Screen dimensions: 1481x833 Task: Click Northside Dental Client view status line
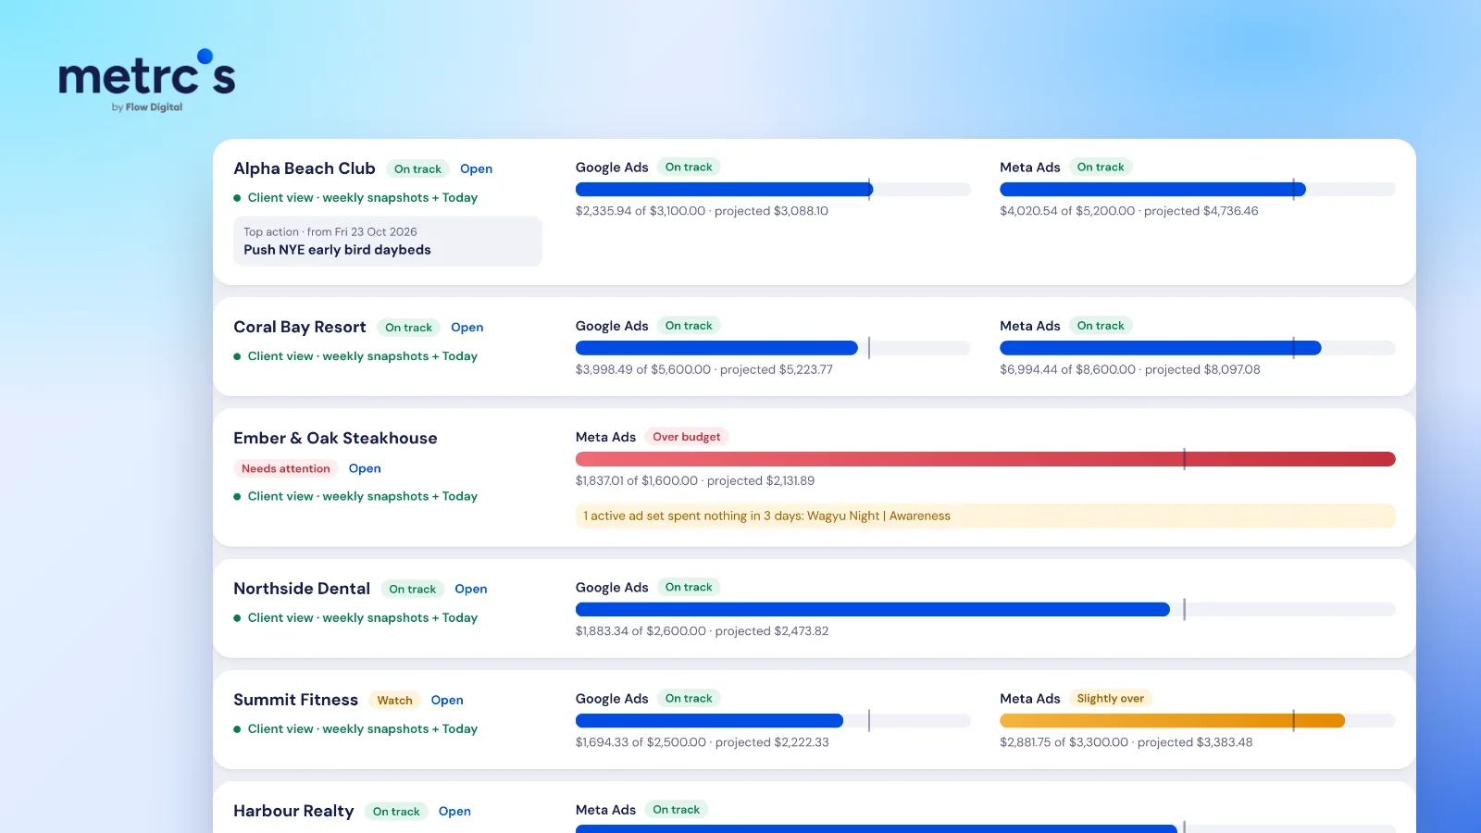[x=355, y=618]
